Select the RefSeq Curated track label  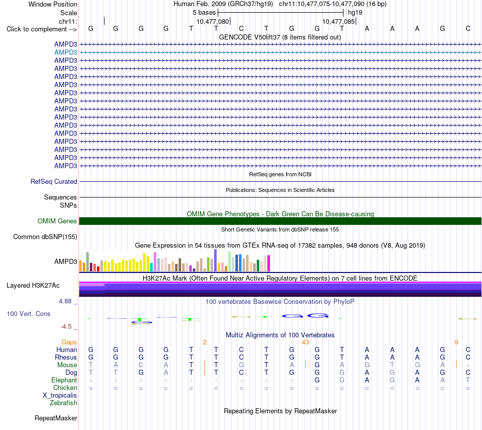click(x=53, y=181)
